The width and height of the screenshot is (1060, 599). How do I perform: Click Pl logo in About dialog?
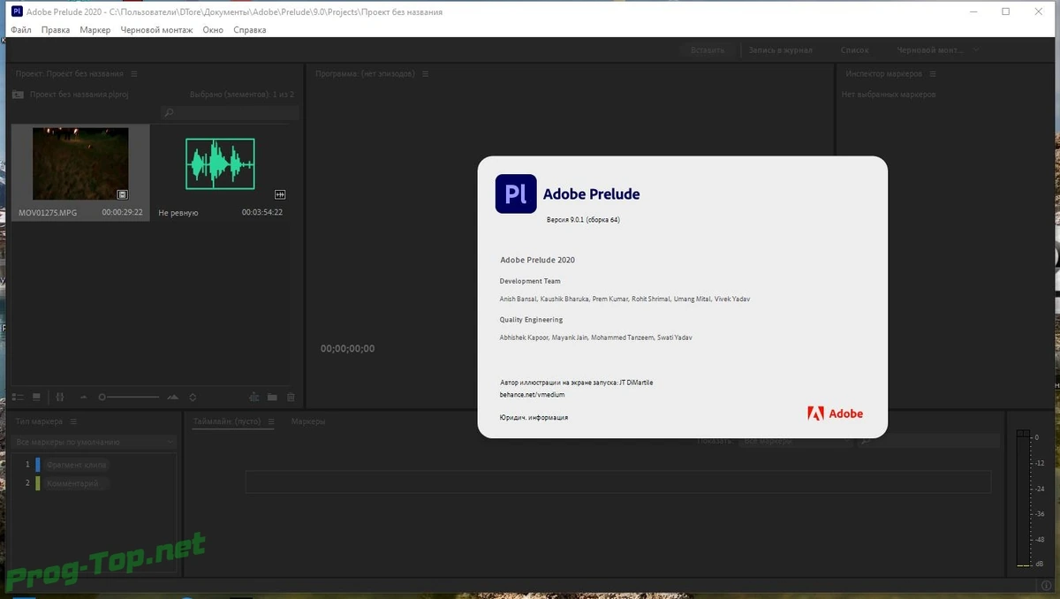516,193
